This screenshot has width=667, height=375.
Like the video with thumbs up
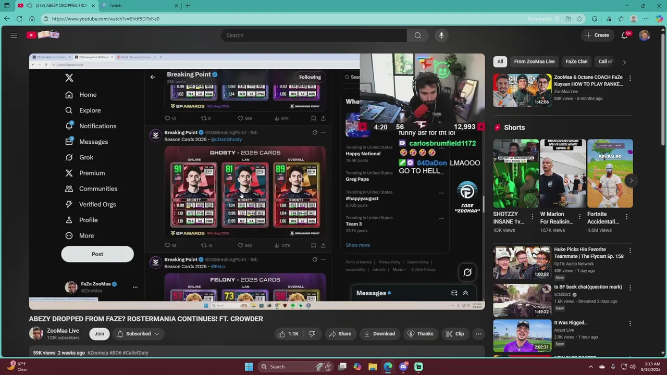click(x=288, y=334)
